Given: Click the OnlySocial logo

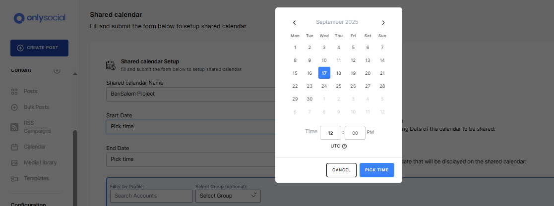Looking at the screenshot, I should tap(40, 18).
